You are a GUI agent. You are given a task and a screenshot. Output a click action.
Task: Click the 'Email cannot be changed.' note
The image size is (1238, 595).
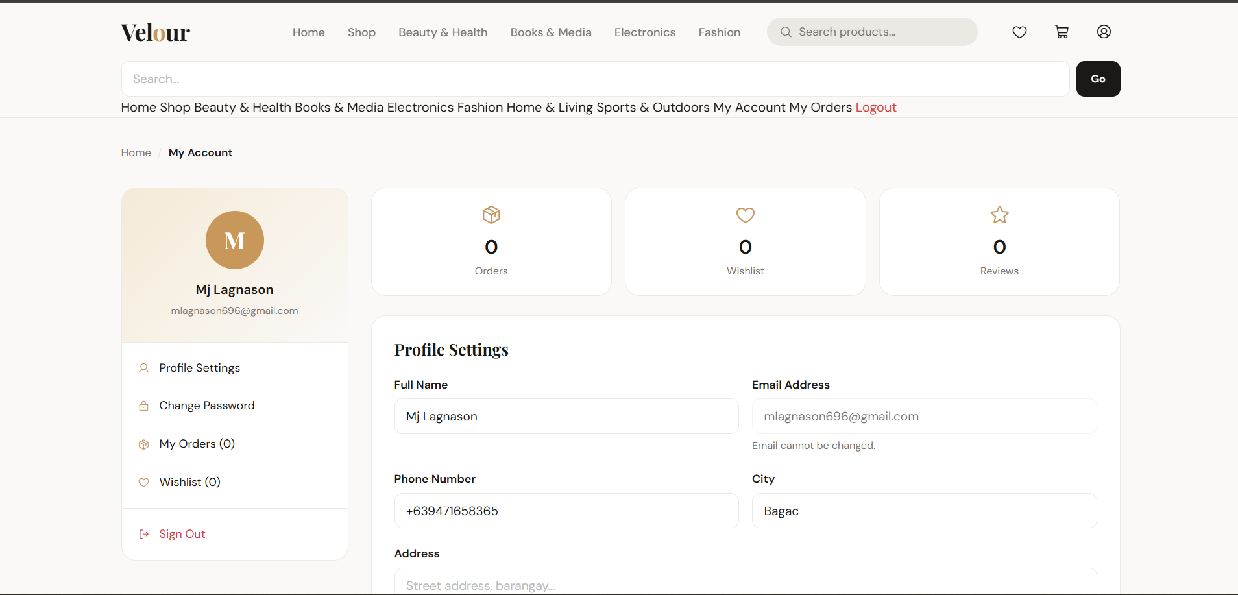click(814, 446)
